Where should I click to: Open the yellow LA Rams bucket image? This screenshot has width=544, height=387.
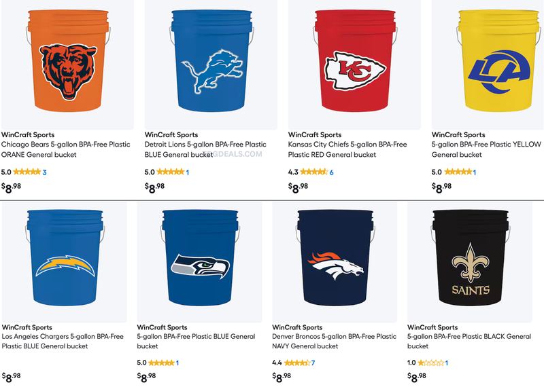tap(488, 64)
